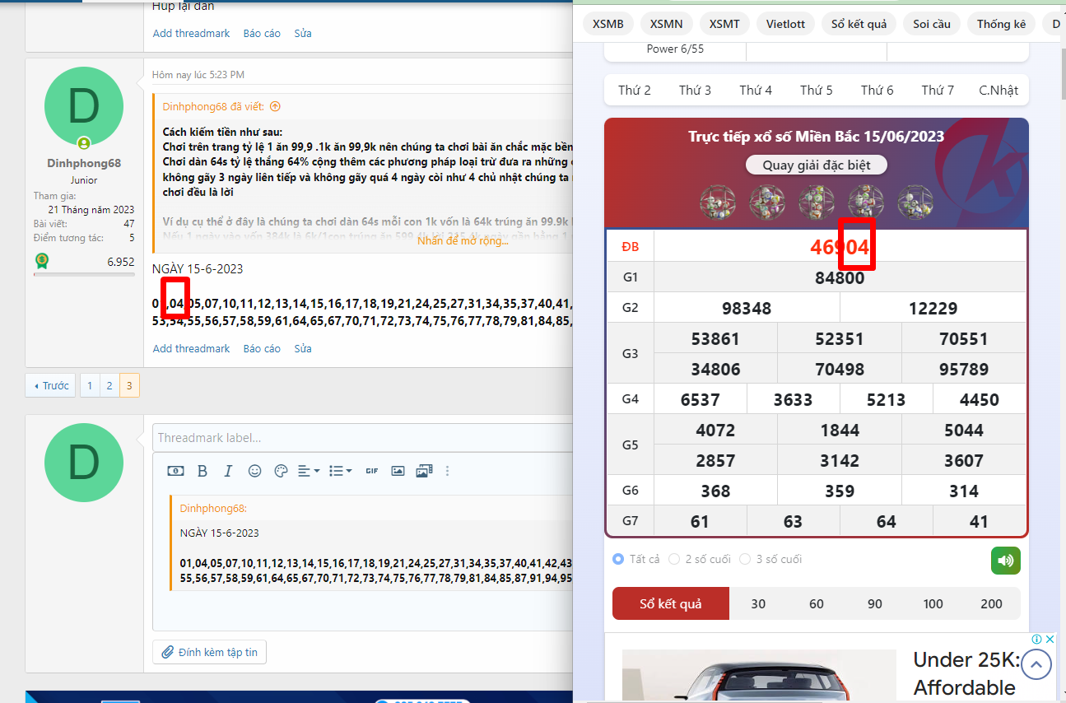Click the ad info icon above the car ad
The width and height of the screenshot is (1066, 703).
pyautogui.click(x=1037, y=640)
